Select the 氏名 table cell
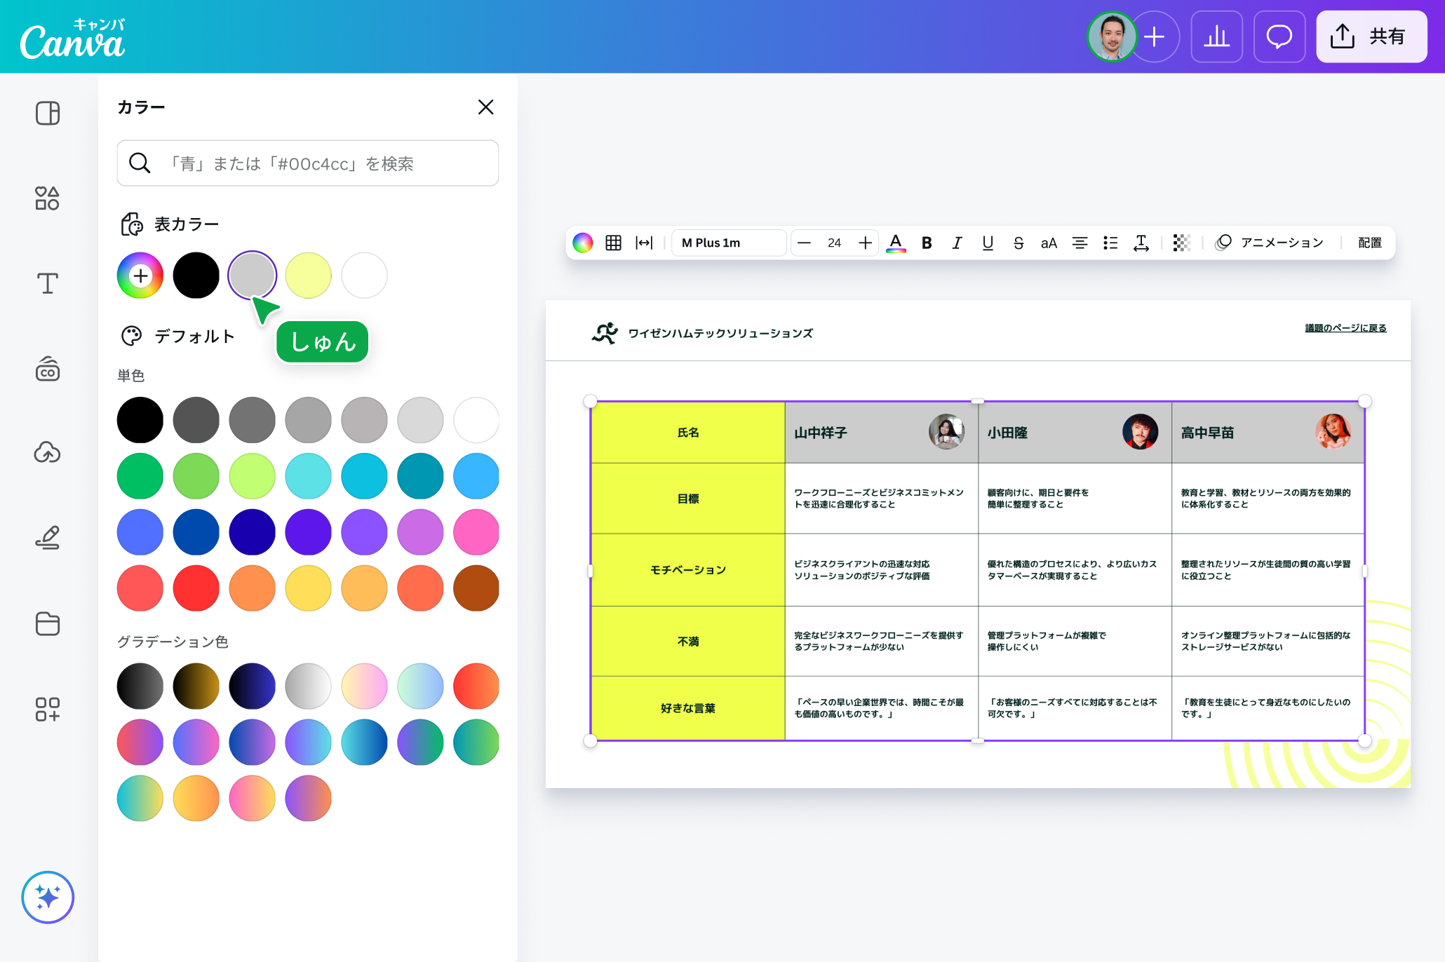Image resolution: width=1445 pixels, height=962 pixels. 688,432
